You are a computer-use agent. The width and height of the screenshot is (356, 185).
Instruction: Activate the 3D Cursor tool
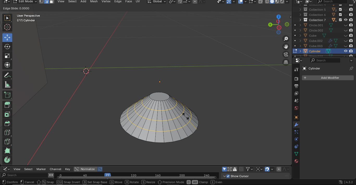[x=7, y=27]
